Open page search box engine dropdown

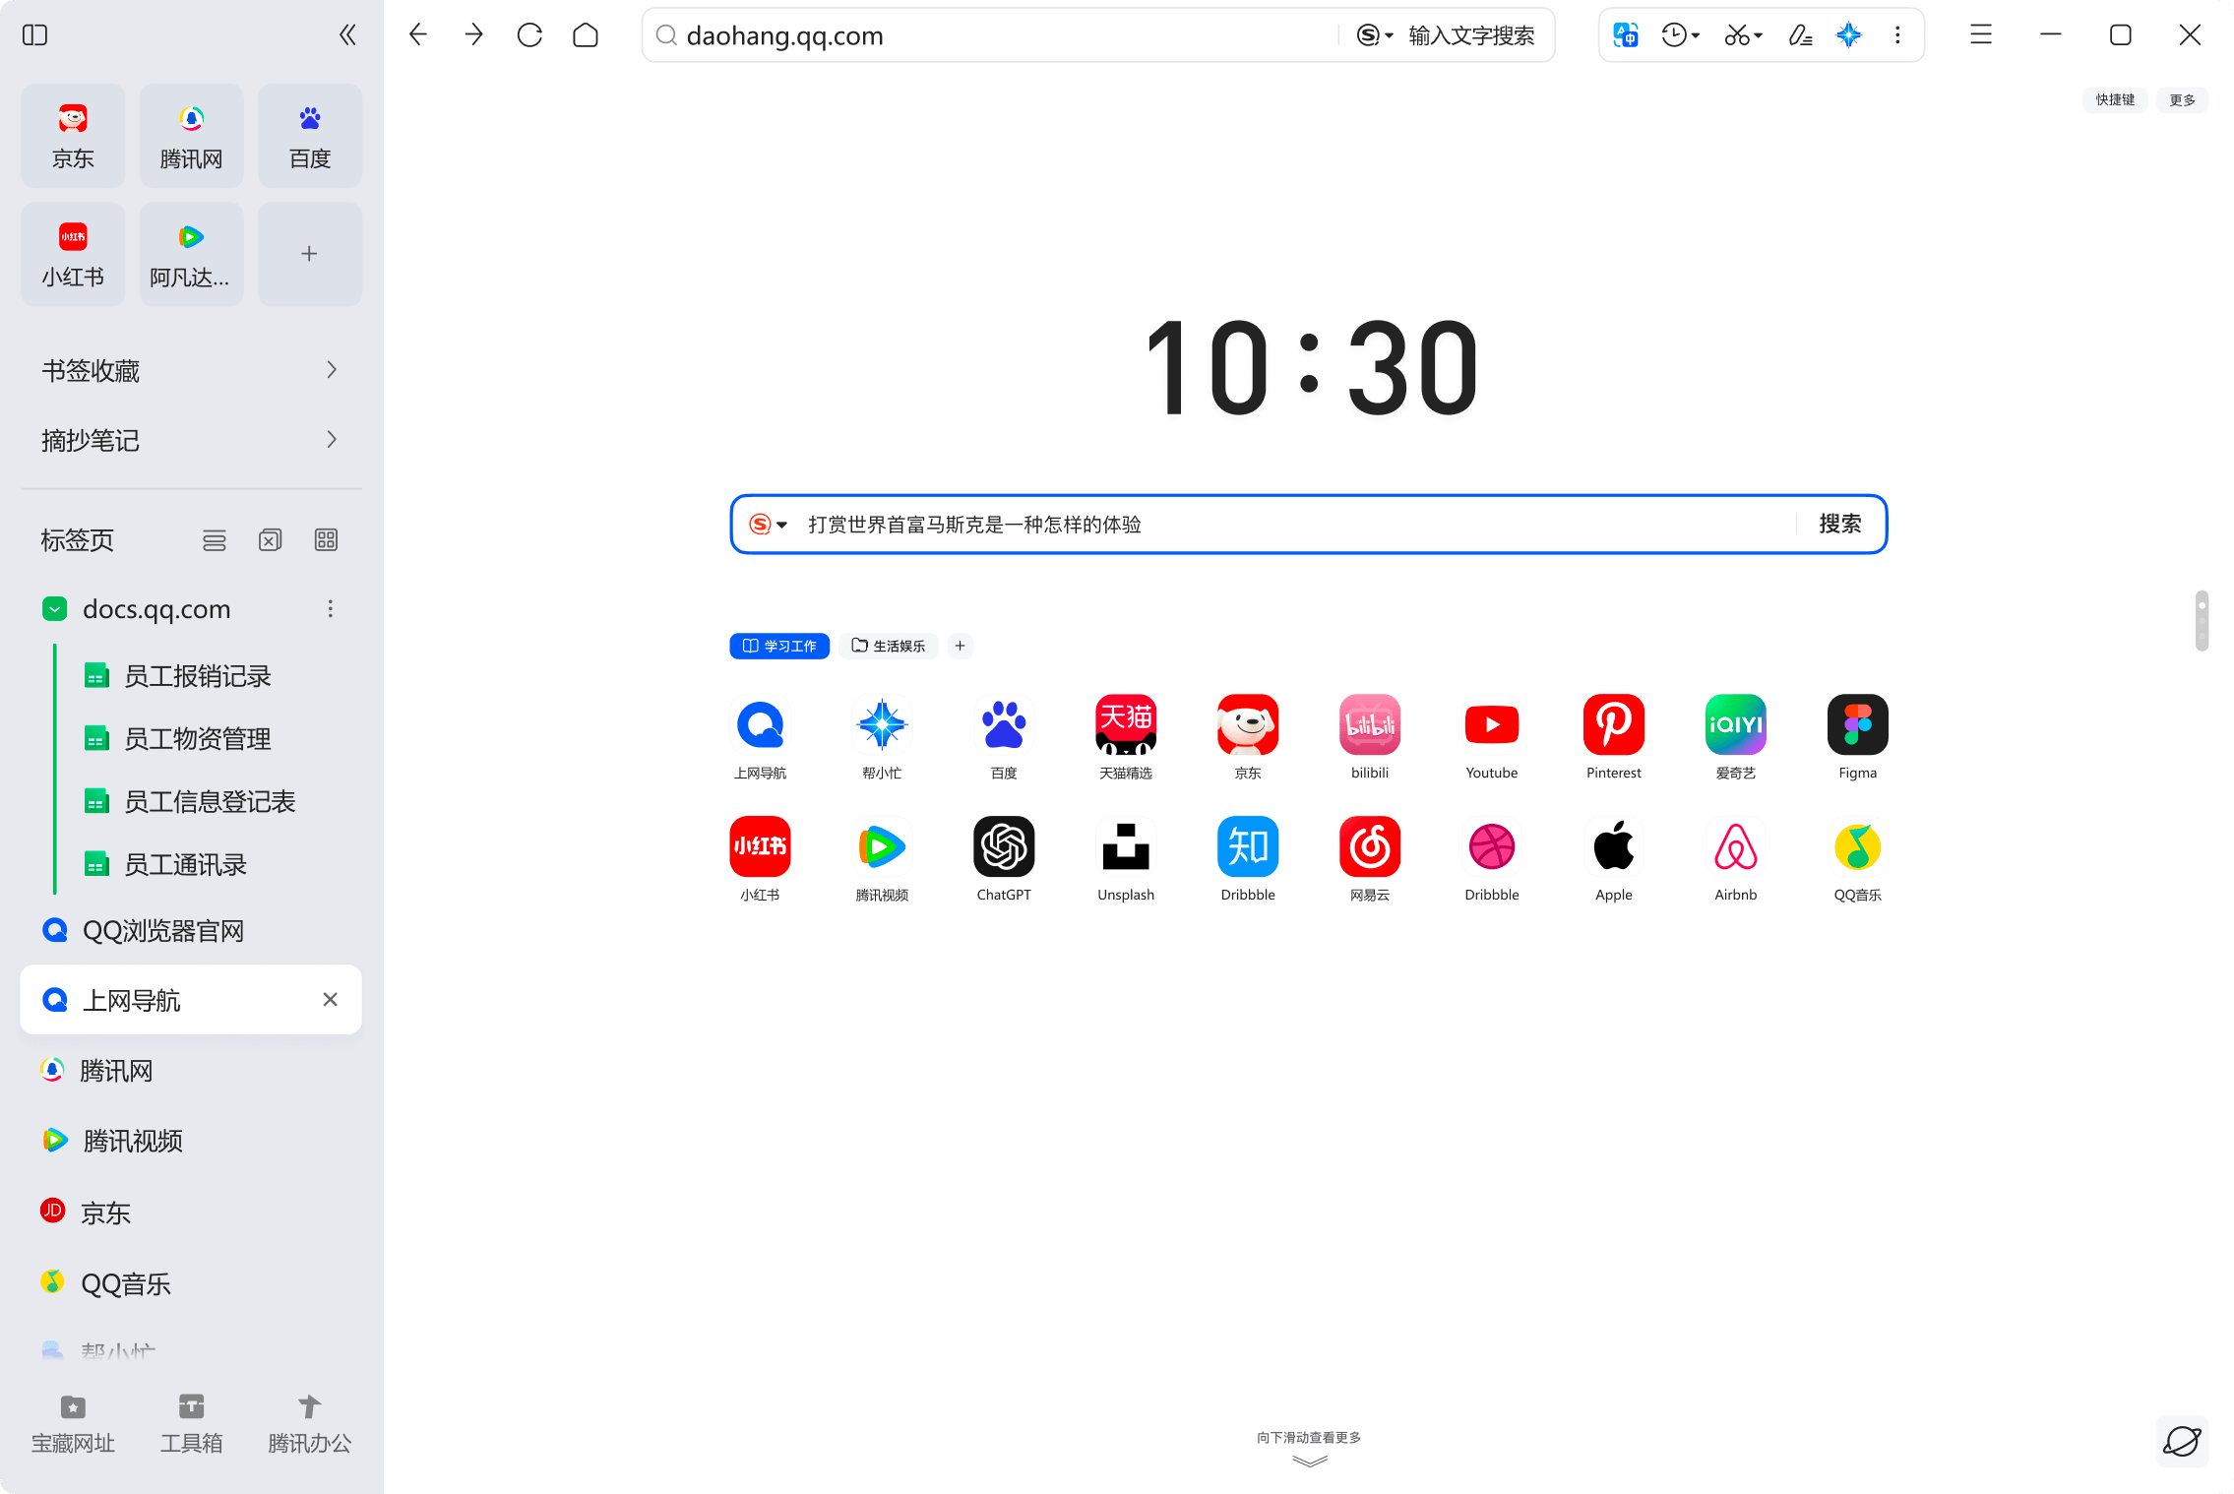[769, 525]
